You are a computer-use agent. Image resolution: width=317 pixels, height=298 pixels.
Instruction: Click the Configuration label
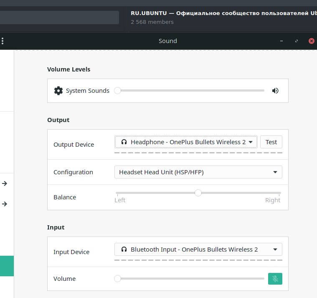click(73, 172)
